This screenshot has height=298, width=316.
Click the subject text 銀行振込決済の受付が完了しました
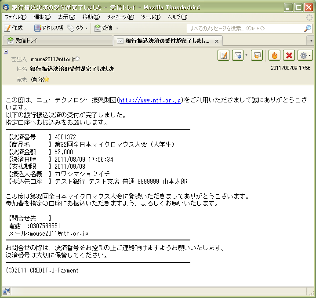click(x=73, y=69)
